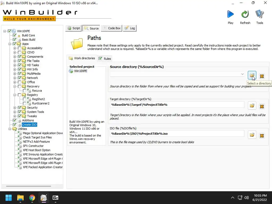Viewport: 272px width, 204px height.
Task: Expand the File Tasks node
Action: pyautogui.click(x=15, y=61)
